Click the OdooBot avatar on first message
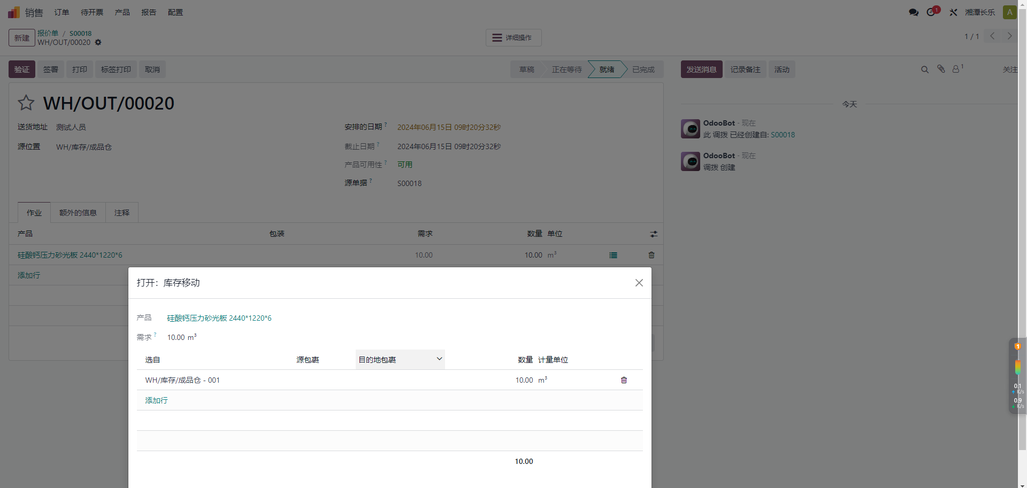The image size is (1027, 488). [691, 129]
